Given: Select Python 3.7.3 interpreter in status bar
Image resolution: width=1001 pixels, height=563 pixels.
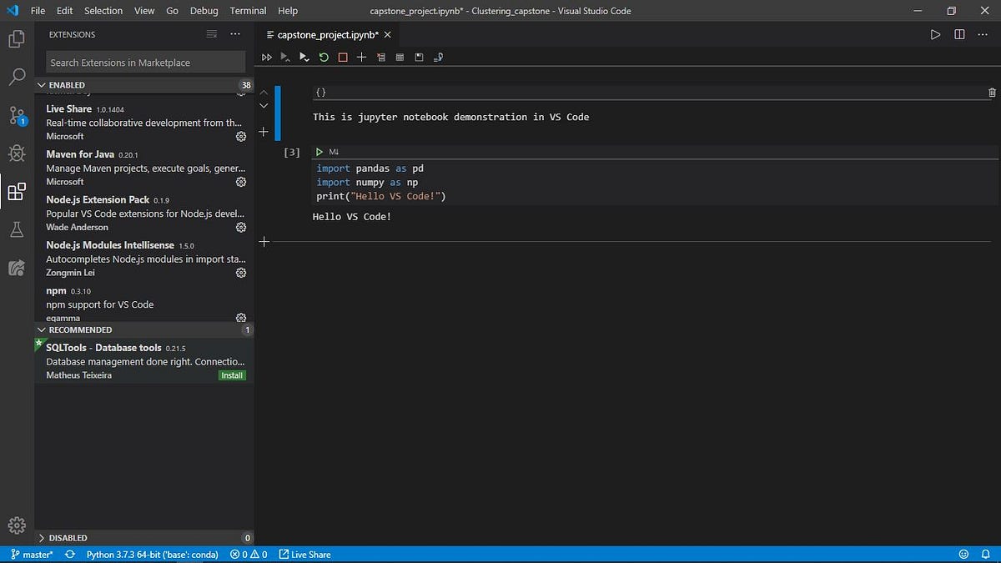Looking at the screenshot, I should click(x=153, y=555).
